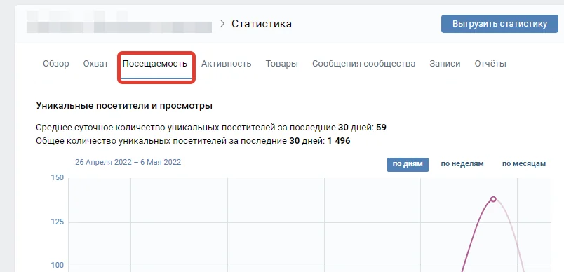
Task: Select the по дням view
Action: point(408,164)
